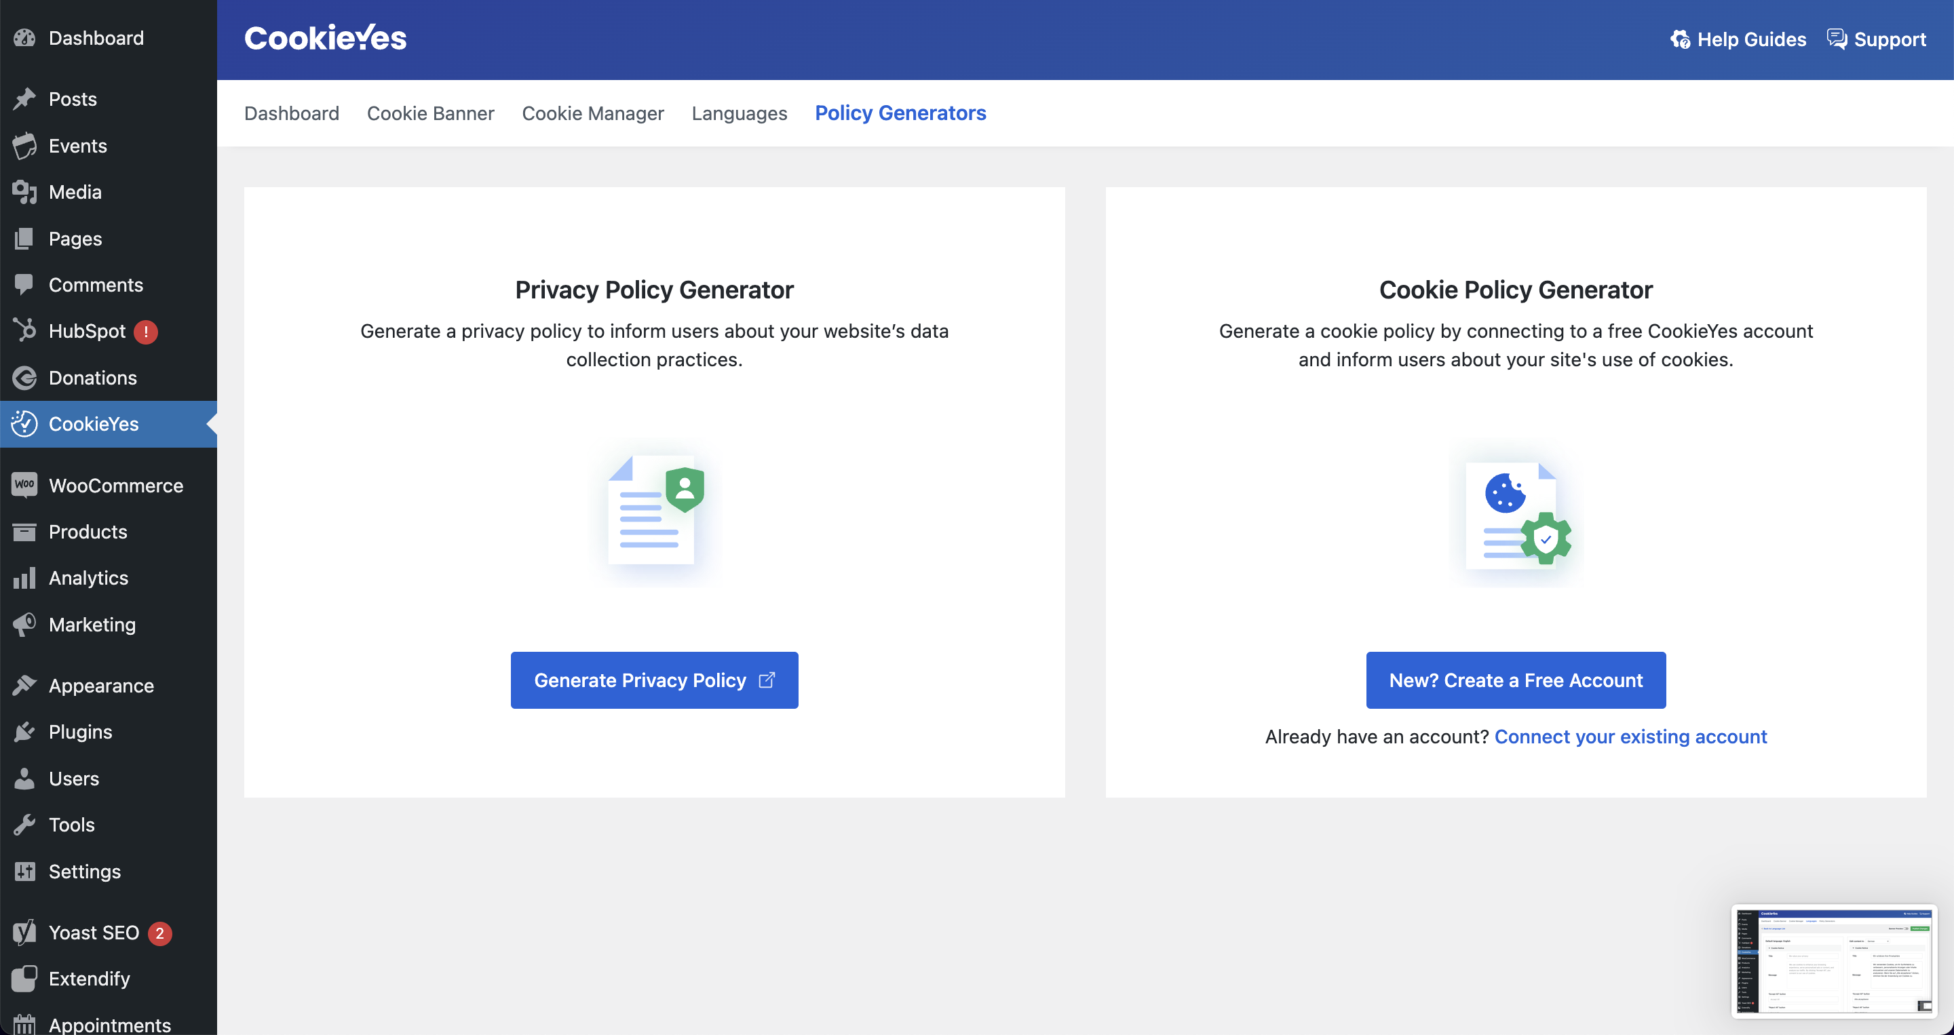The height and width of the screenshot is (1035, 1954).
Task: Open the Help Guides link
Action: (x=1738, y=39)
